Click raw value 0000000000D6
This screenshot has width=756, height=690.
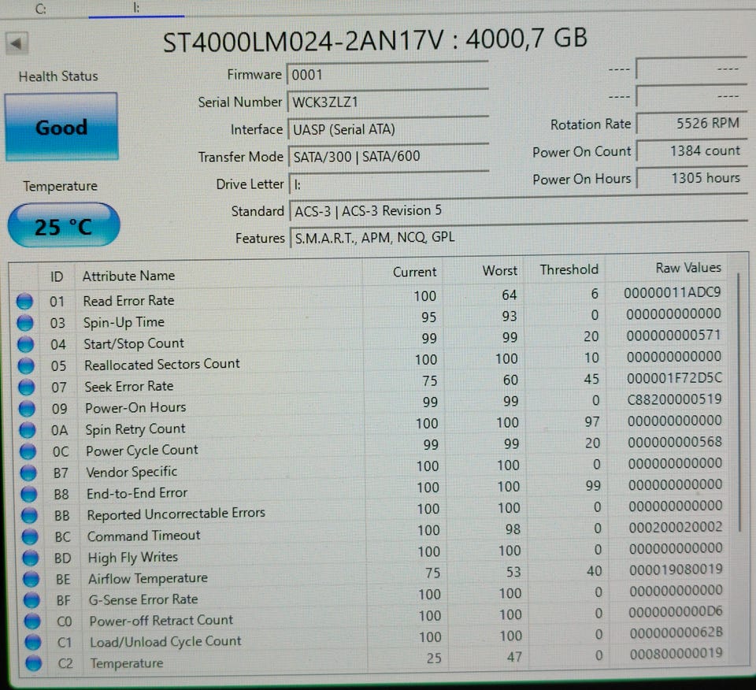(676, 612)
